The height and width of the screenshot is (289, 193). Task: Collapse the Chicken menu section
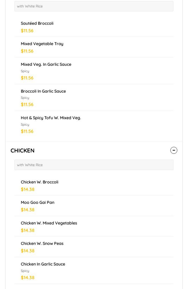(174, 150)
